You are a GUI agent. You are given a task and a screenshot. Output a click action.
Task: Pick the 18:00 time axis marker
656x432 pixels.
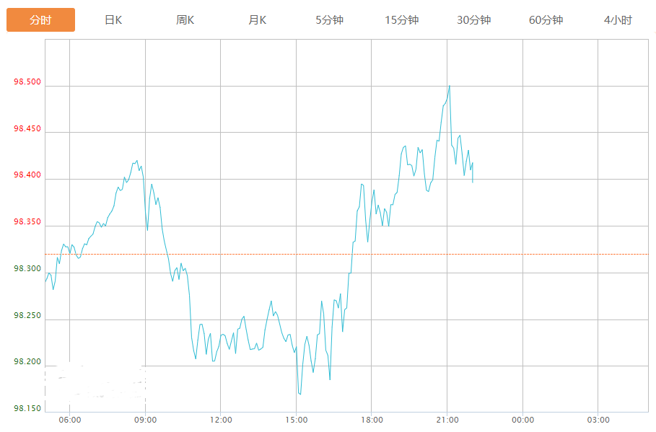pos(372,420)
